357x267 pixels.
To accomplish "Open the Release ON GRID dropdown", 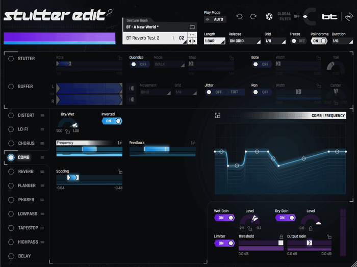I will 244,41.
